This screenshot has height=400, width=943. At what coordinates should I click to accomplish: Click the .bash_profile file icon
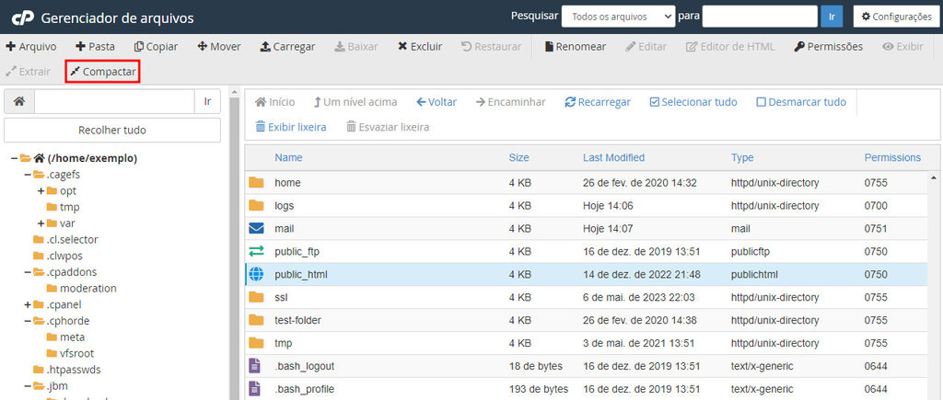[255, 389]
